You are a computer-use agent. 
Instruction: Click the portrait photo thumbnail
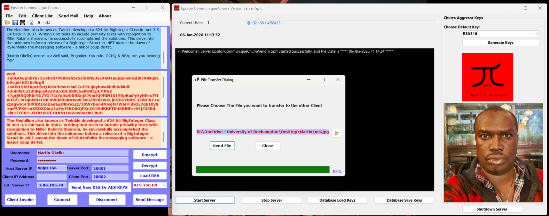(x=493, y=153)
